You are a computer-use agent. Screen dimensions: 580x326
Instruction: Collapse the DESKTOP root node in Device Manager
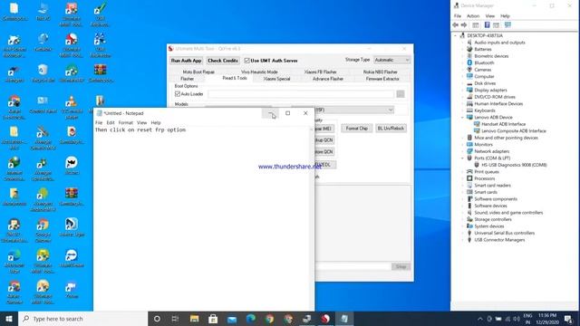(x=455, y=35)
